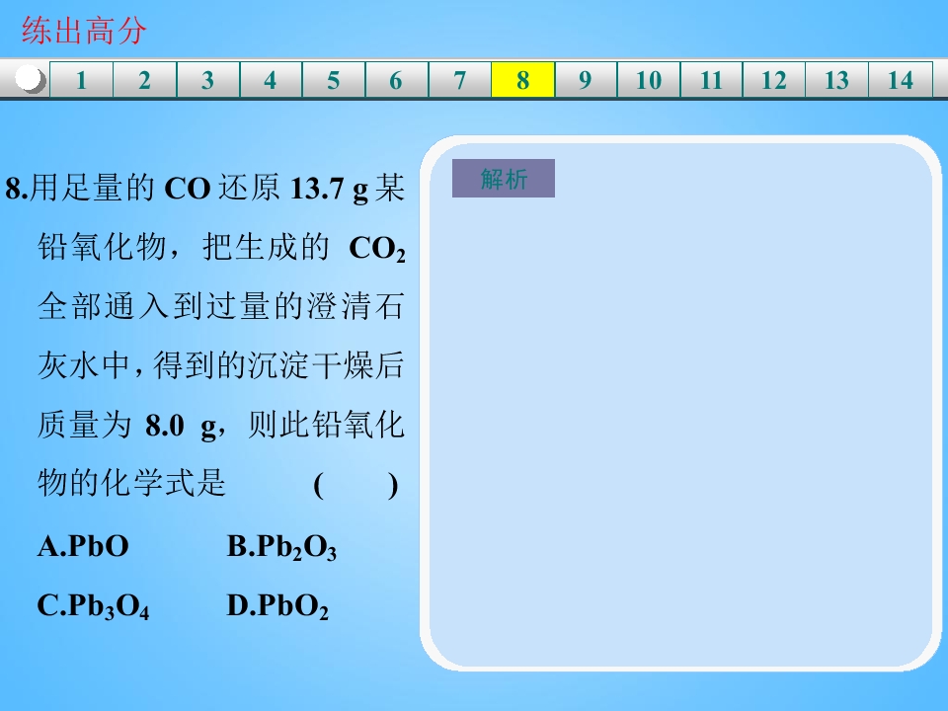Open question 10
This screenshot has height=711, width=948.
(x=649, y=80)
